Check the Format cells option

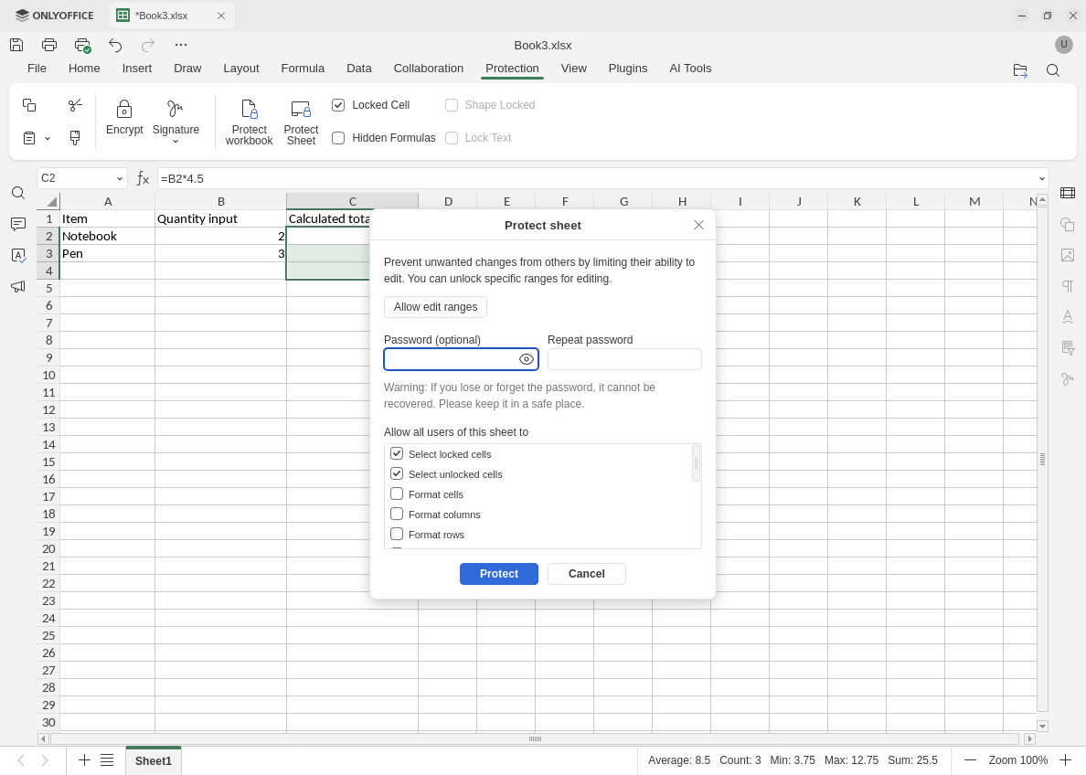pyautogui.click(x=397, y=494)
